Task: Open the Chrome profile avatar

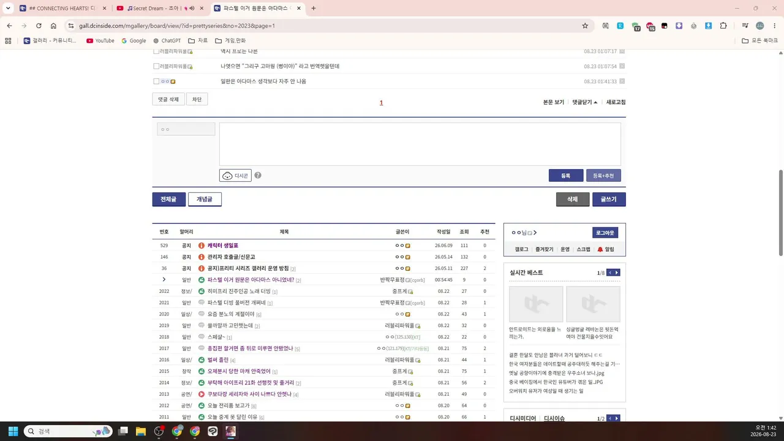Action: pos(759,26)
